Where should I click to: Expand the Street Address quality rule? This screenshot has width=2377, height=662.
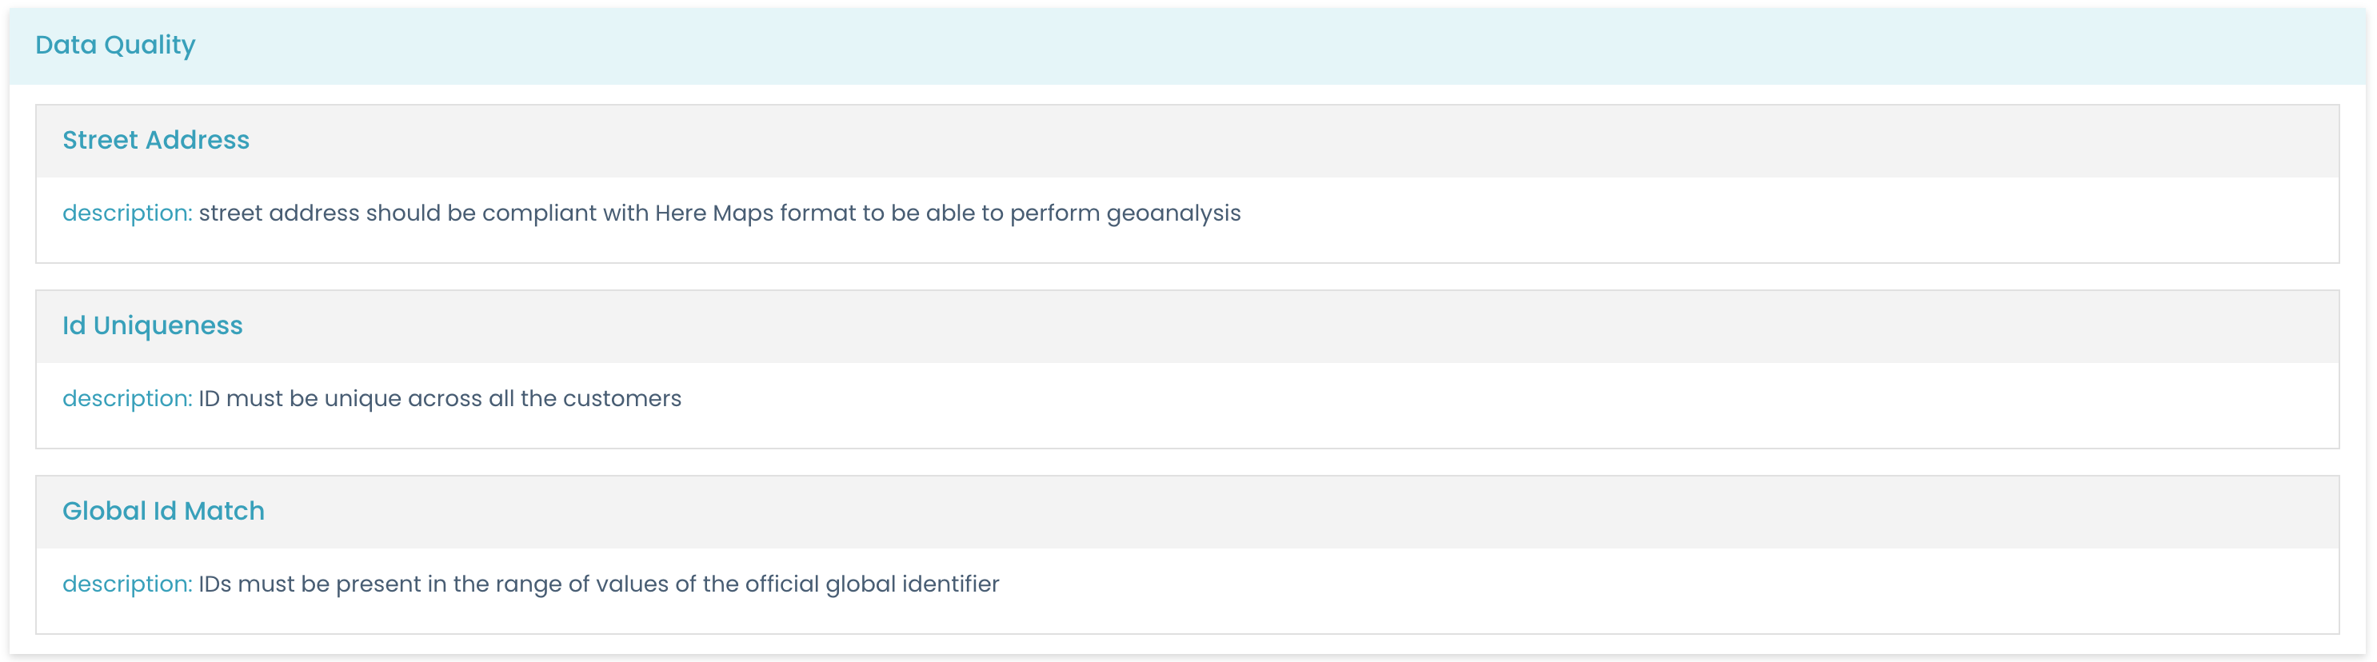(156, 140)
